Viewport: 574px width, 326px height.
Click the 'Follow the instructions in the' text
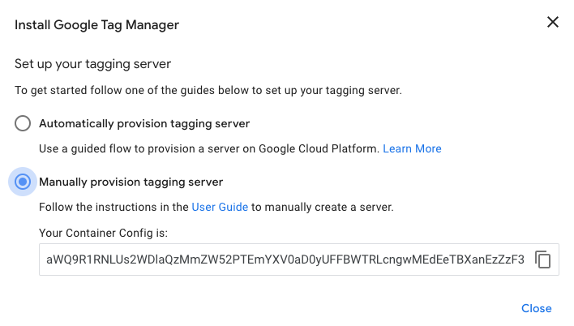point(114,207)
